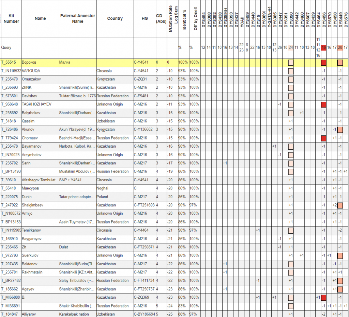This screenshot has width=349, height=317.
Task: Select the DYS390 marker column header
Action: 291,18
